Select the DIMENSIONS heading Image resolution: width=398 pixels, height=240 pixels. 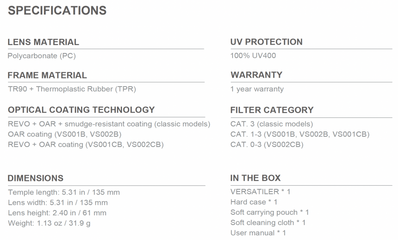pos(35,178)
